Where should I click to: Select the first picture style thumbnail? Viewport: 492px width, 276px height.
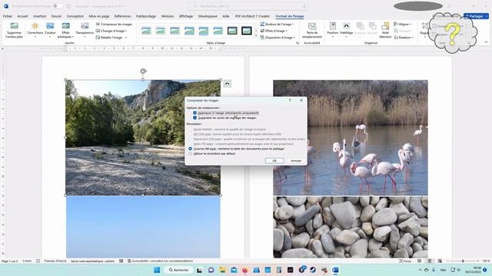click(x=146, y=31)
